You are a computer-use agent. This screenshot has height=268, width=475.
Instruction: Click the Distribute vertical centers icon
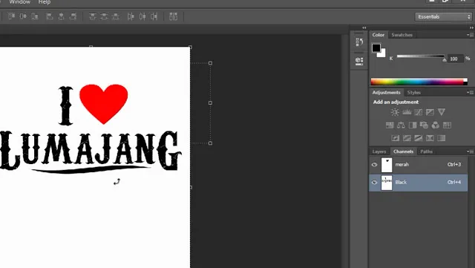[104, 16]
